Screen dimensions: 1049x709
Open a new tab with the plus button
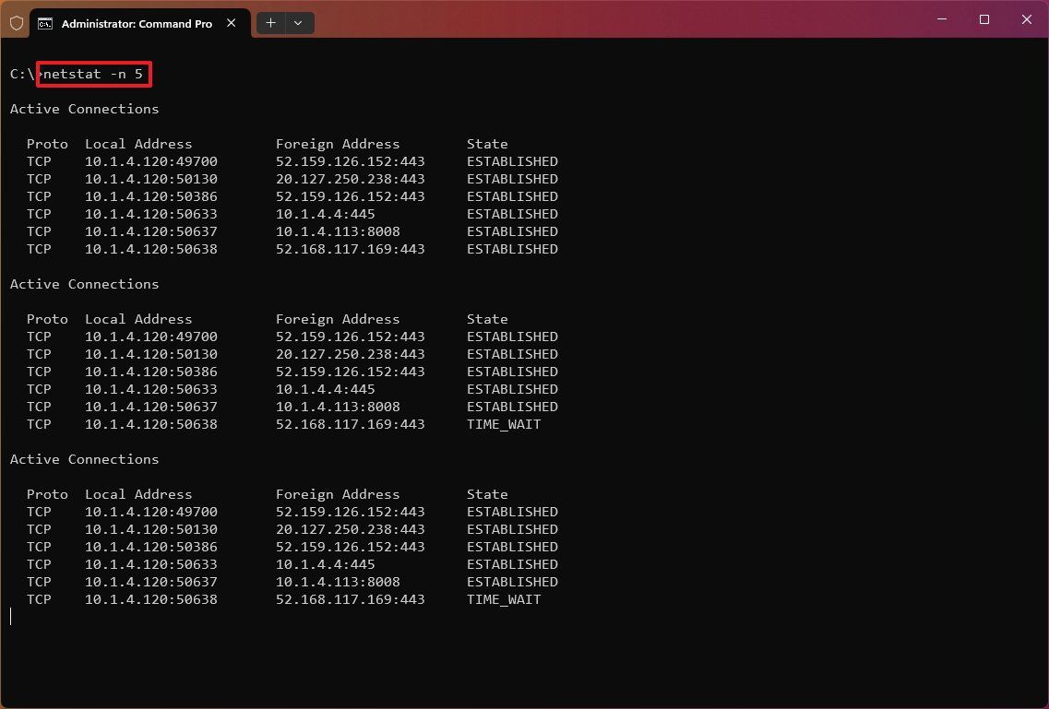pos(270,23)
